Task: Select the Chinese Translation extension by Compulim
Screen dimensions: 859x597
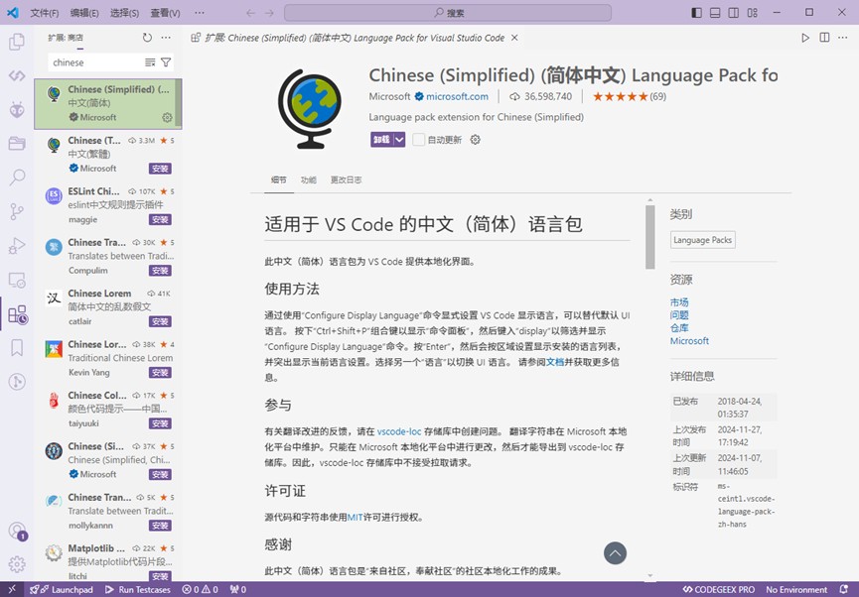Action: pyautogui.click(x=108, y=256)
